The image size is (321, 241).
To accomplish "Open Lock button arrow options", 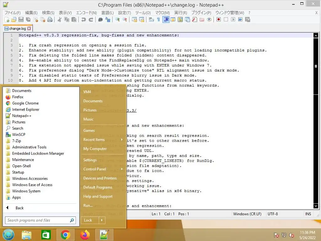I will [x=102, y=220].
